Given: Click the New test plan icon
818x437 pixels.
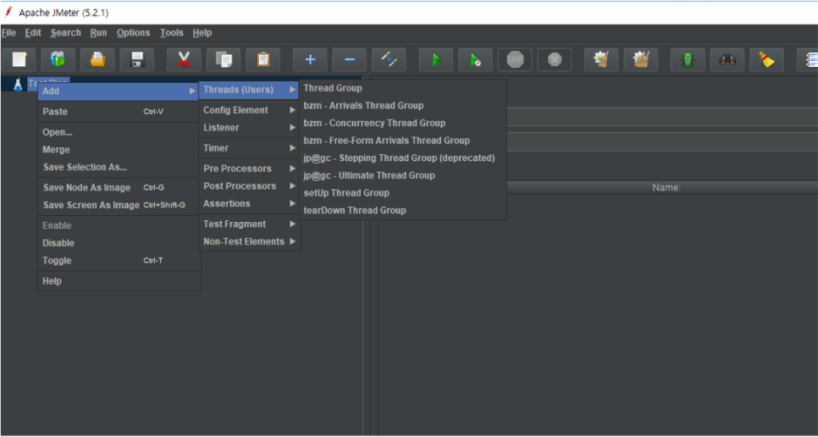Looking at the screenshot, I should coord(19,59).
